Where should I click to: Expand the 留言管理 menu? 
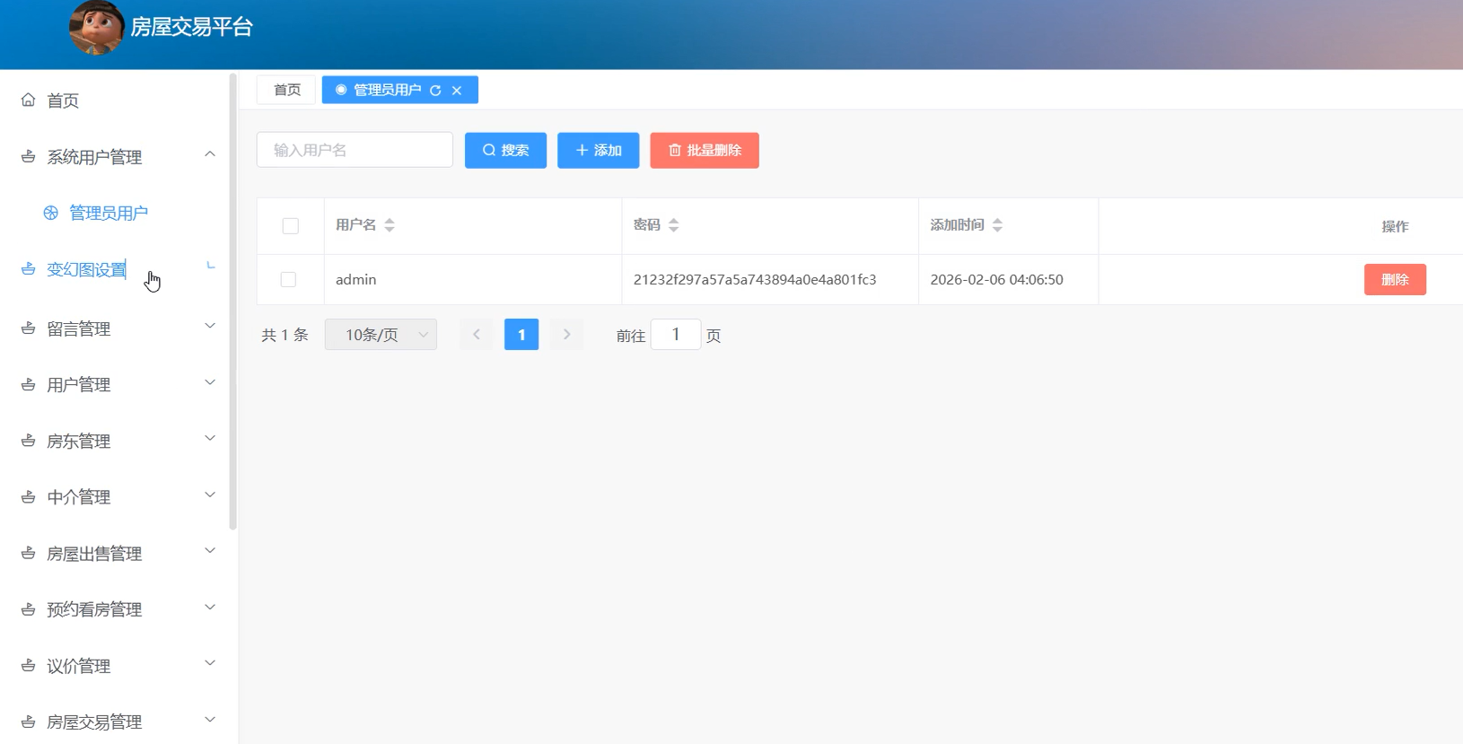click(x=210, y=327)
